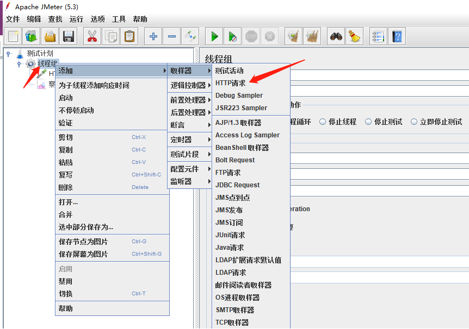The image size is (469, 329).
Task: Collapse the 测试计划 tree node
Action: coord(9,54)
